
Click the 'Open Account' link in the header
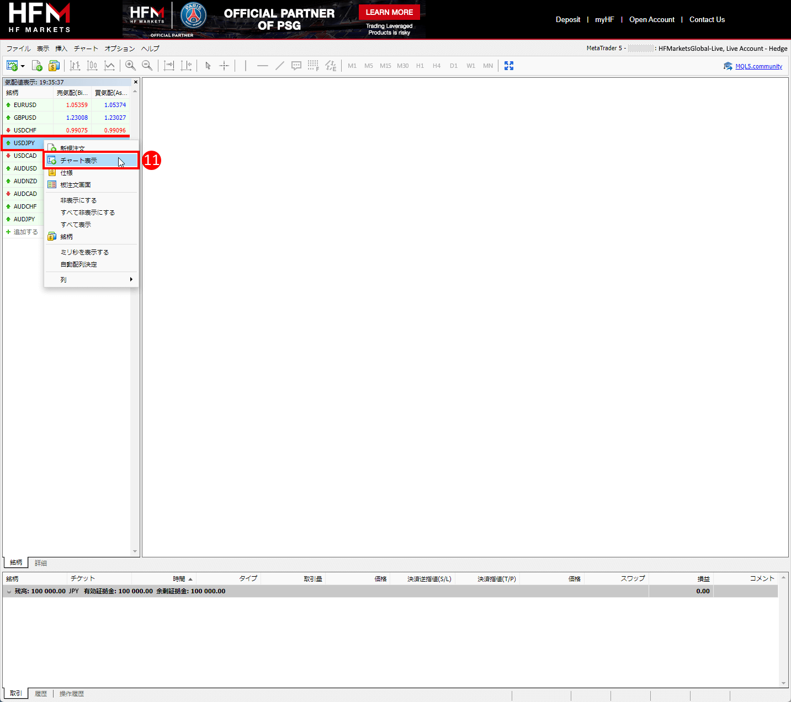click(x=651, y=19)
